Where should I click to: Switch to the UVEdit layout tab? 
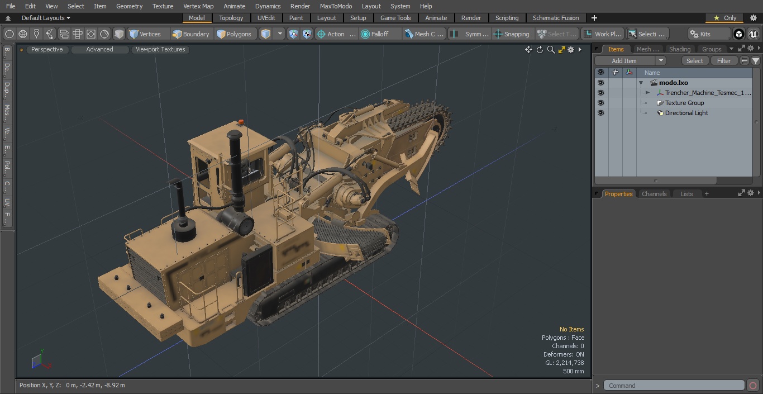[266, 18]
